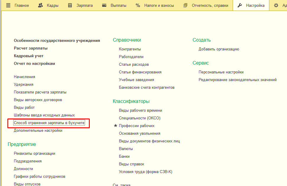
Task: Click the documents icon for Отчетность, справки
Action: click(x=185, y=5)
